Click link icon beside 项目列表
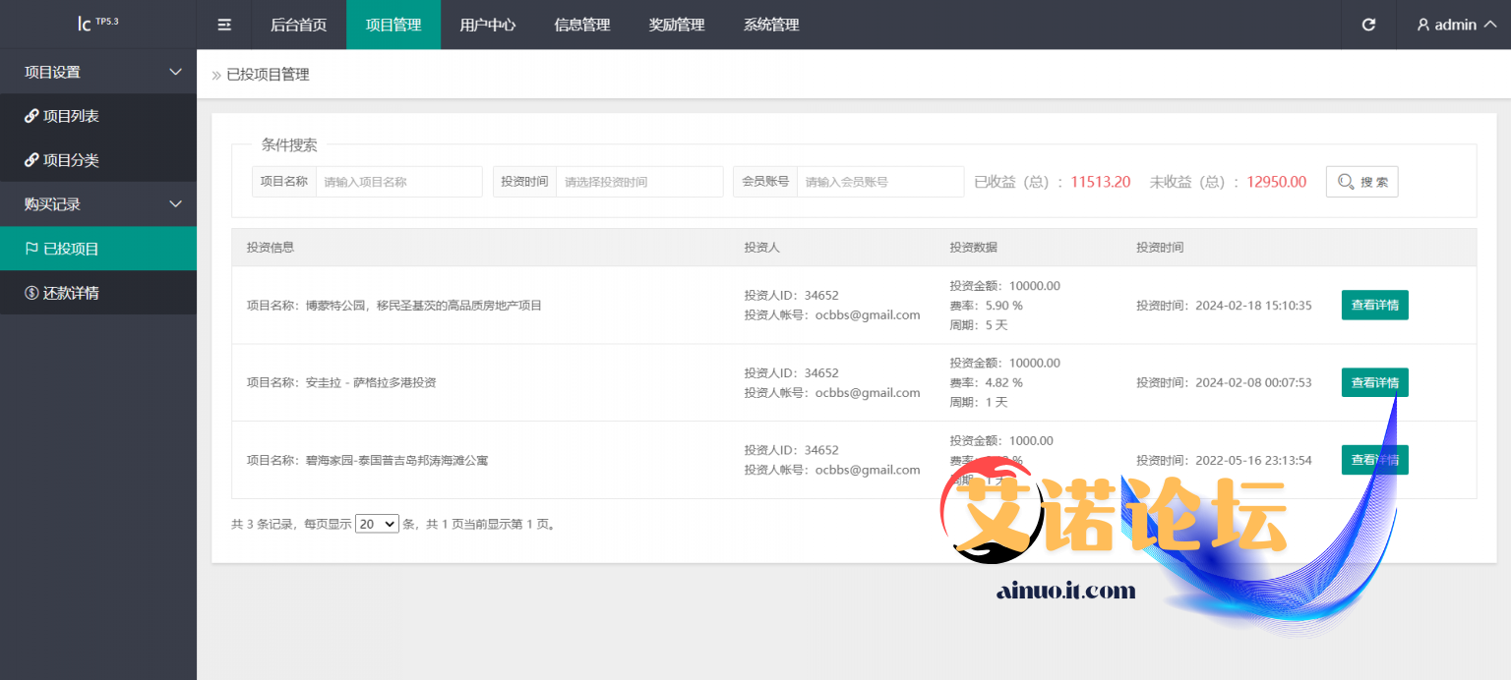 tap(31, 116)
